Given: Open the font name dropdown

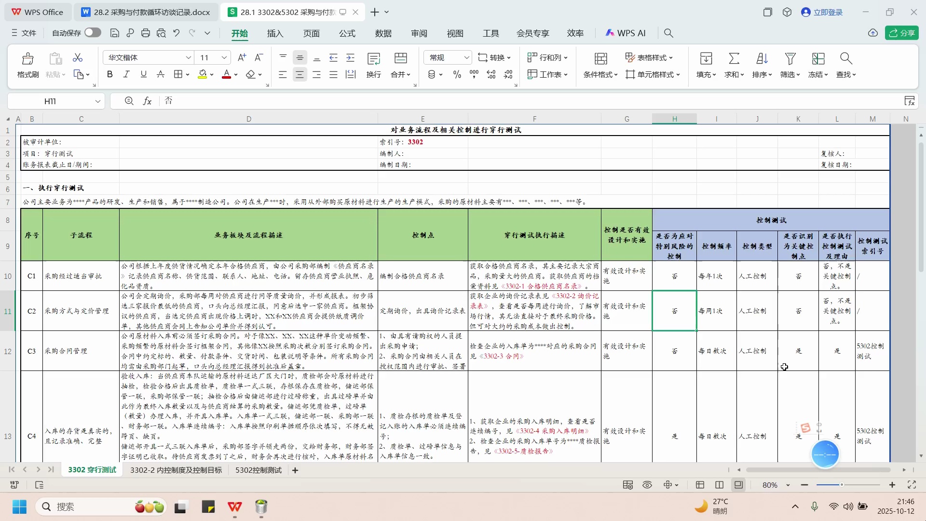Looking at the screenshot, I should coord(188,57).
